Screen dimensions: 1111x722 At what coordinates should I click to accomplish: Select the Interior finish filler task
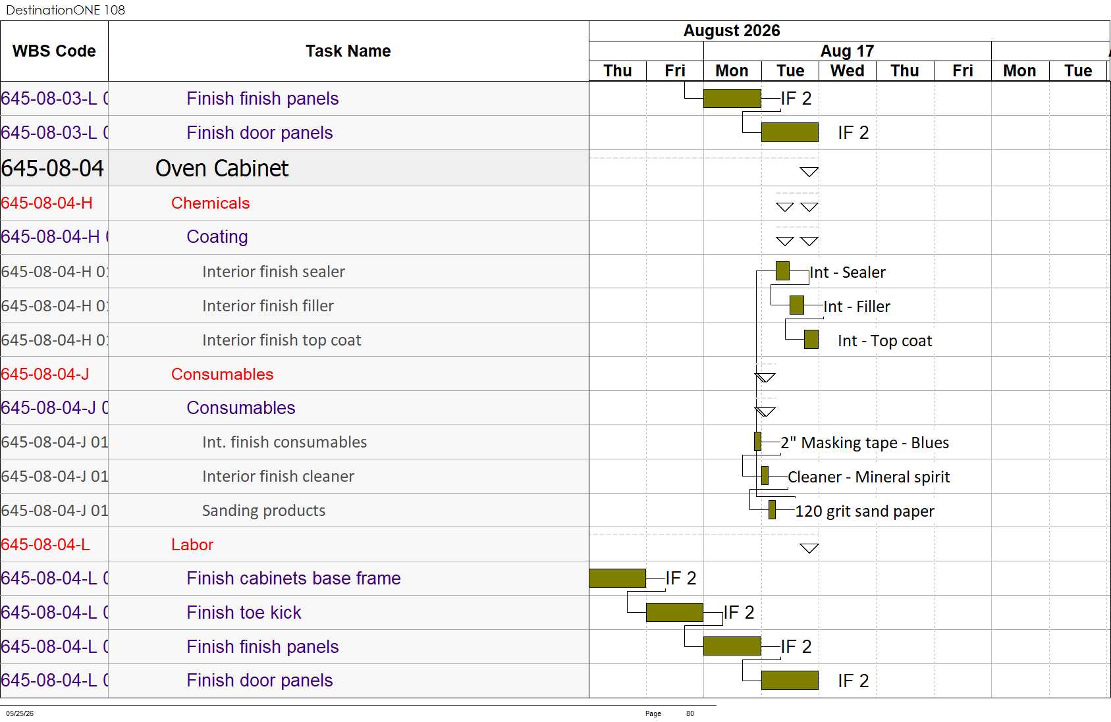[268, 306]
